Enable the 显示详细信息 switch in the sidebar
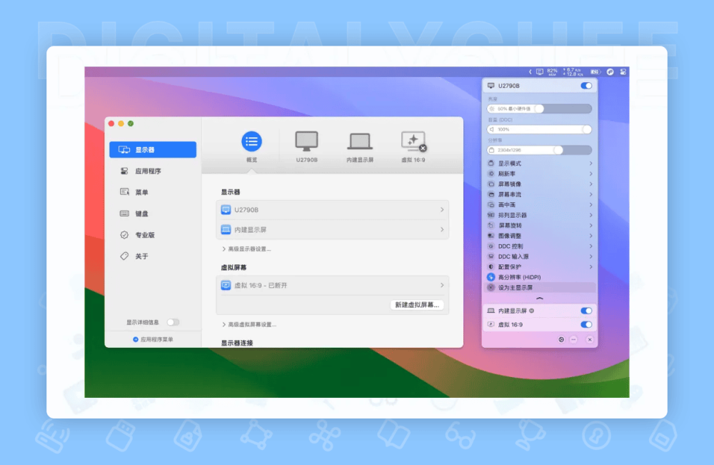 173,322
